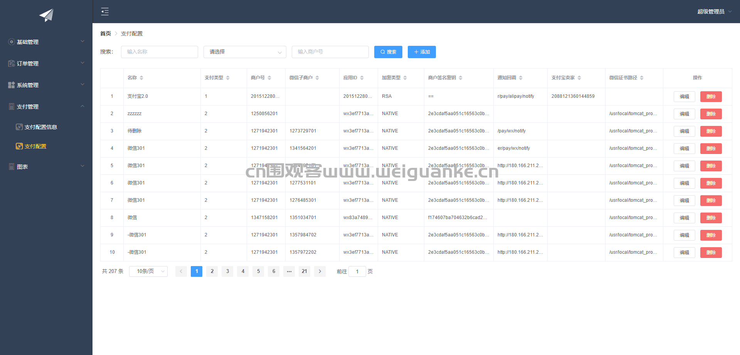Screen dimensions: 740x355
Task: Sort by 支付类型 column arrows
Action: point(228,78)
